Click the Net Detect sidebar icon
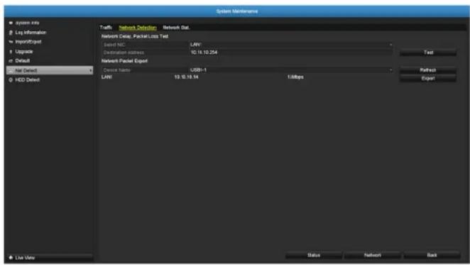The height and width of the screenshot is (265, 470). click(x=11, y=71)
